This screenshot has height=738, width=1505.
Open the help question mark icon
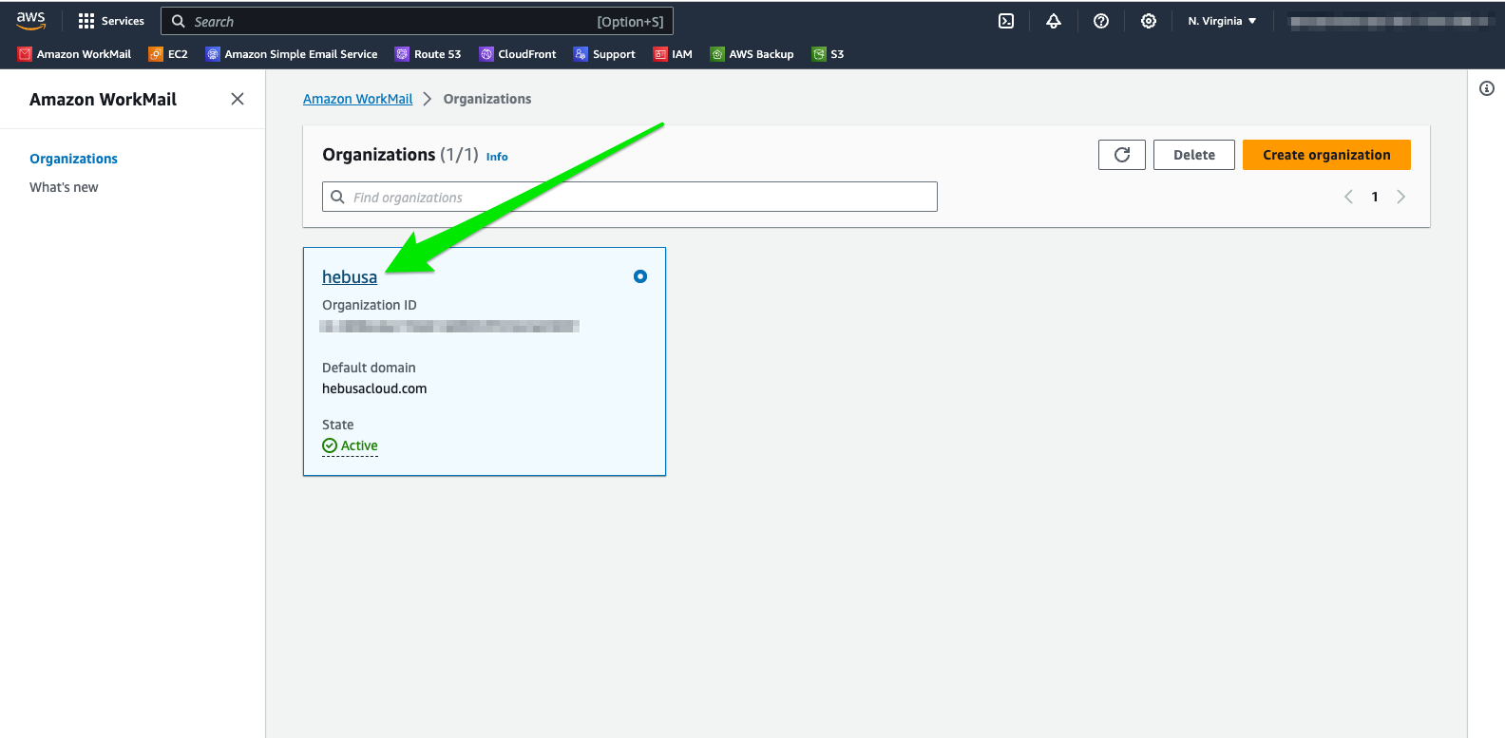click(x=1101, y=21)
